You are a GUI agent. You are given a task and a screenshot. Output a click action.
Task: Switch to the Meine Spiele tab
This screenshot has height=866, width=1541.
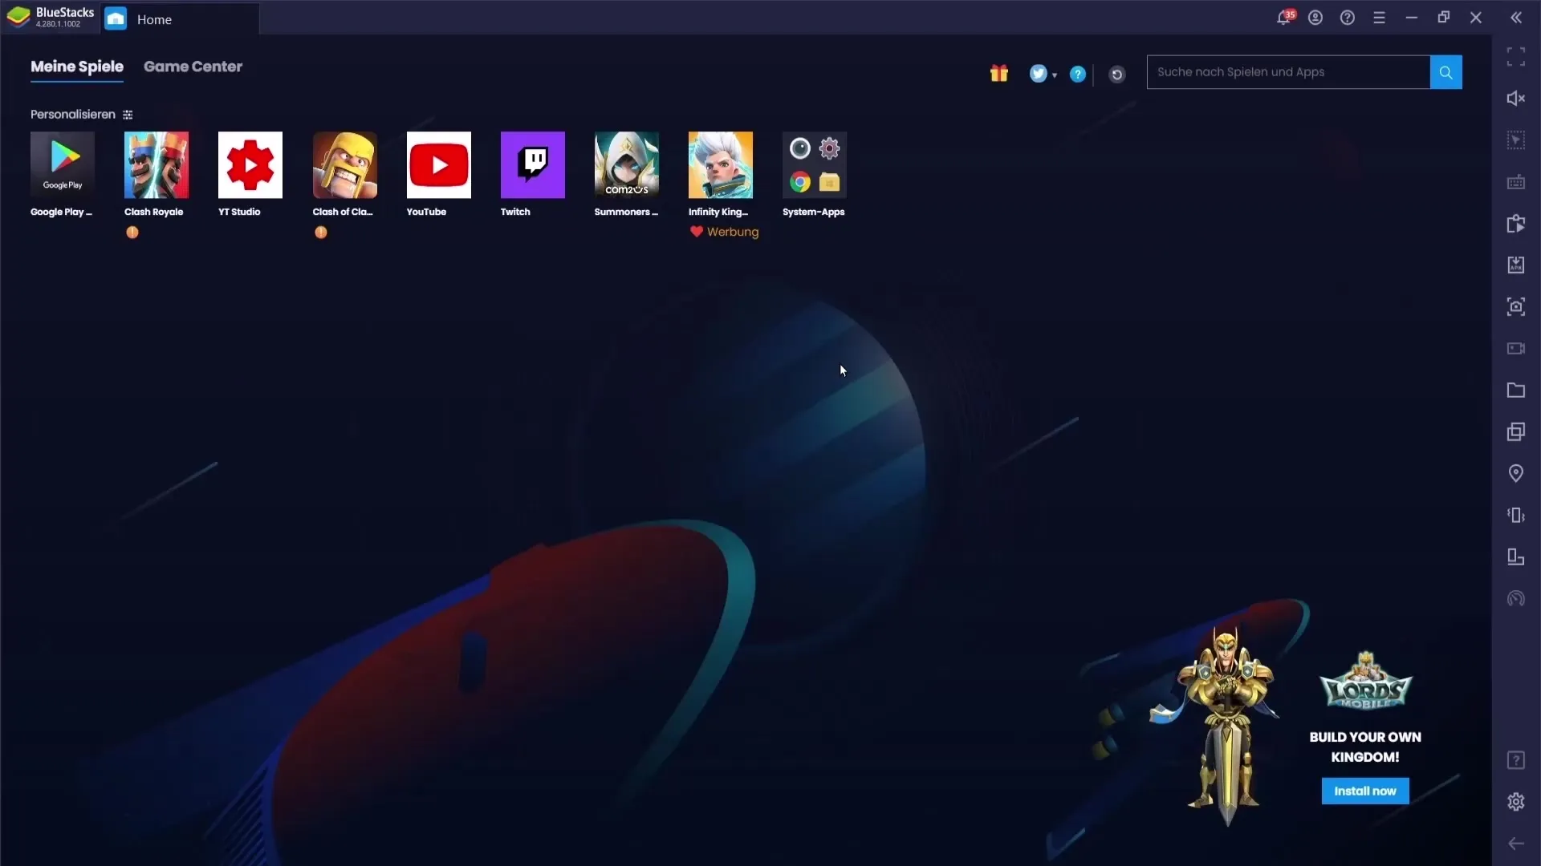point(77,67)
